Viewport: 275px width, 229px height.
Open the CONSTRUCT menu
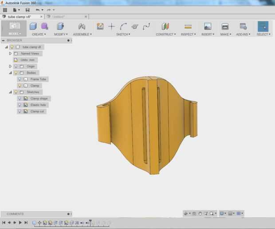[x=165, y=34]
